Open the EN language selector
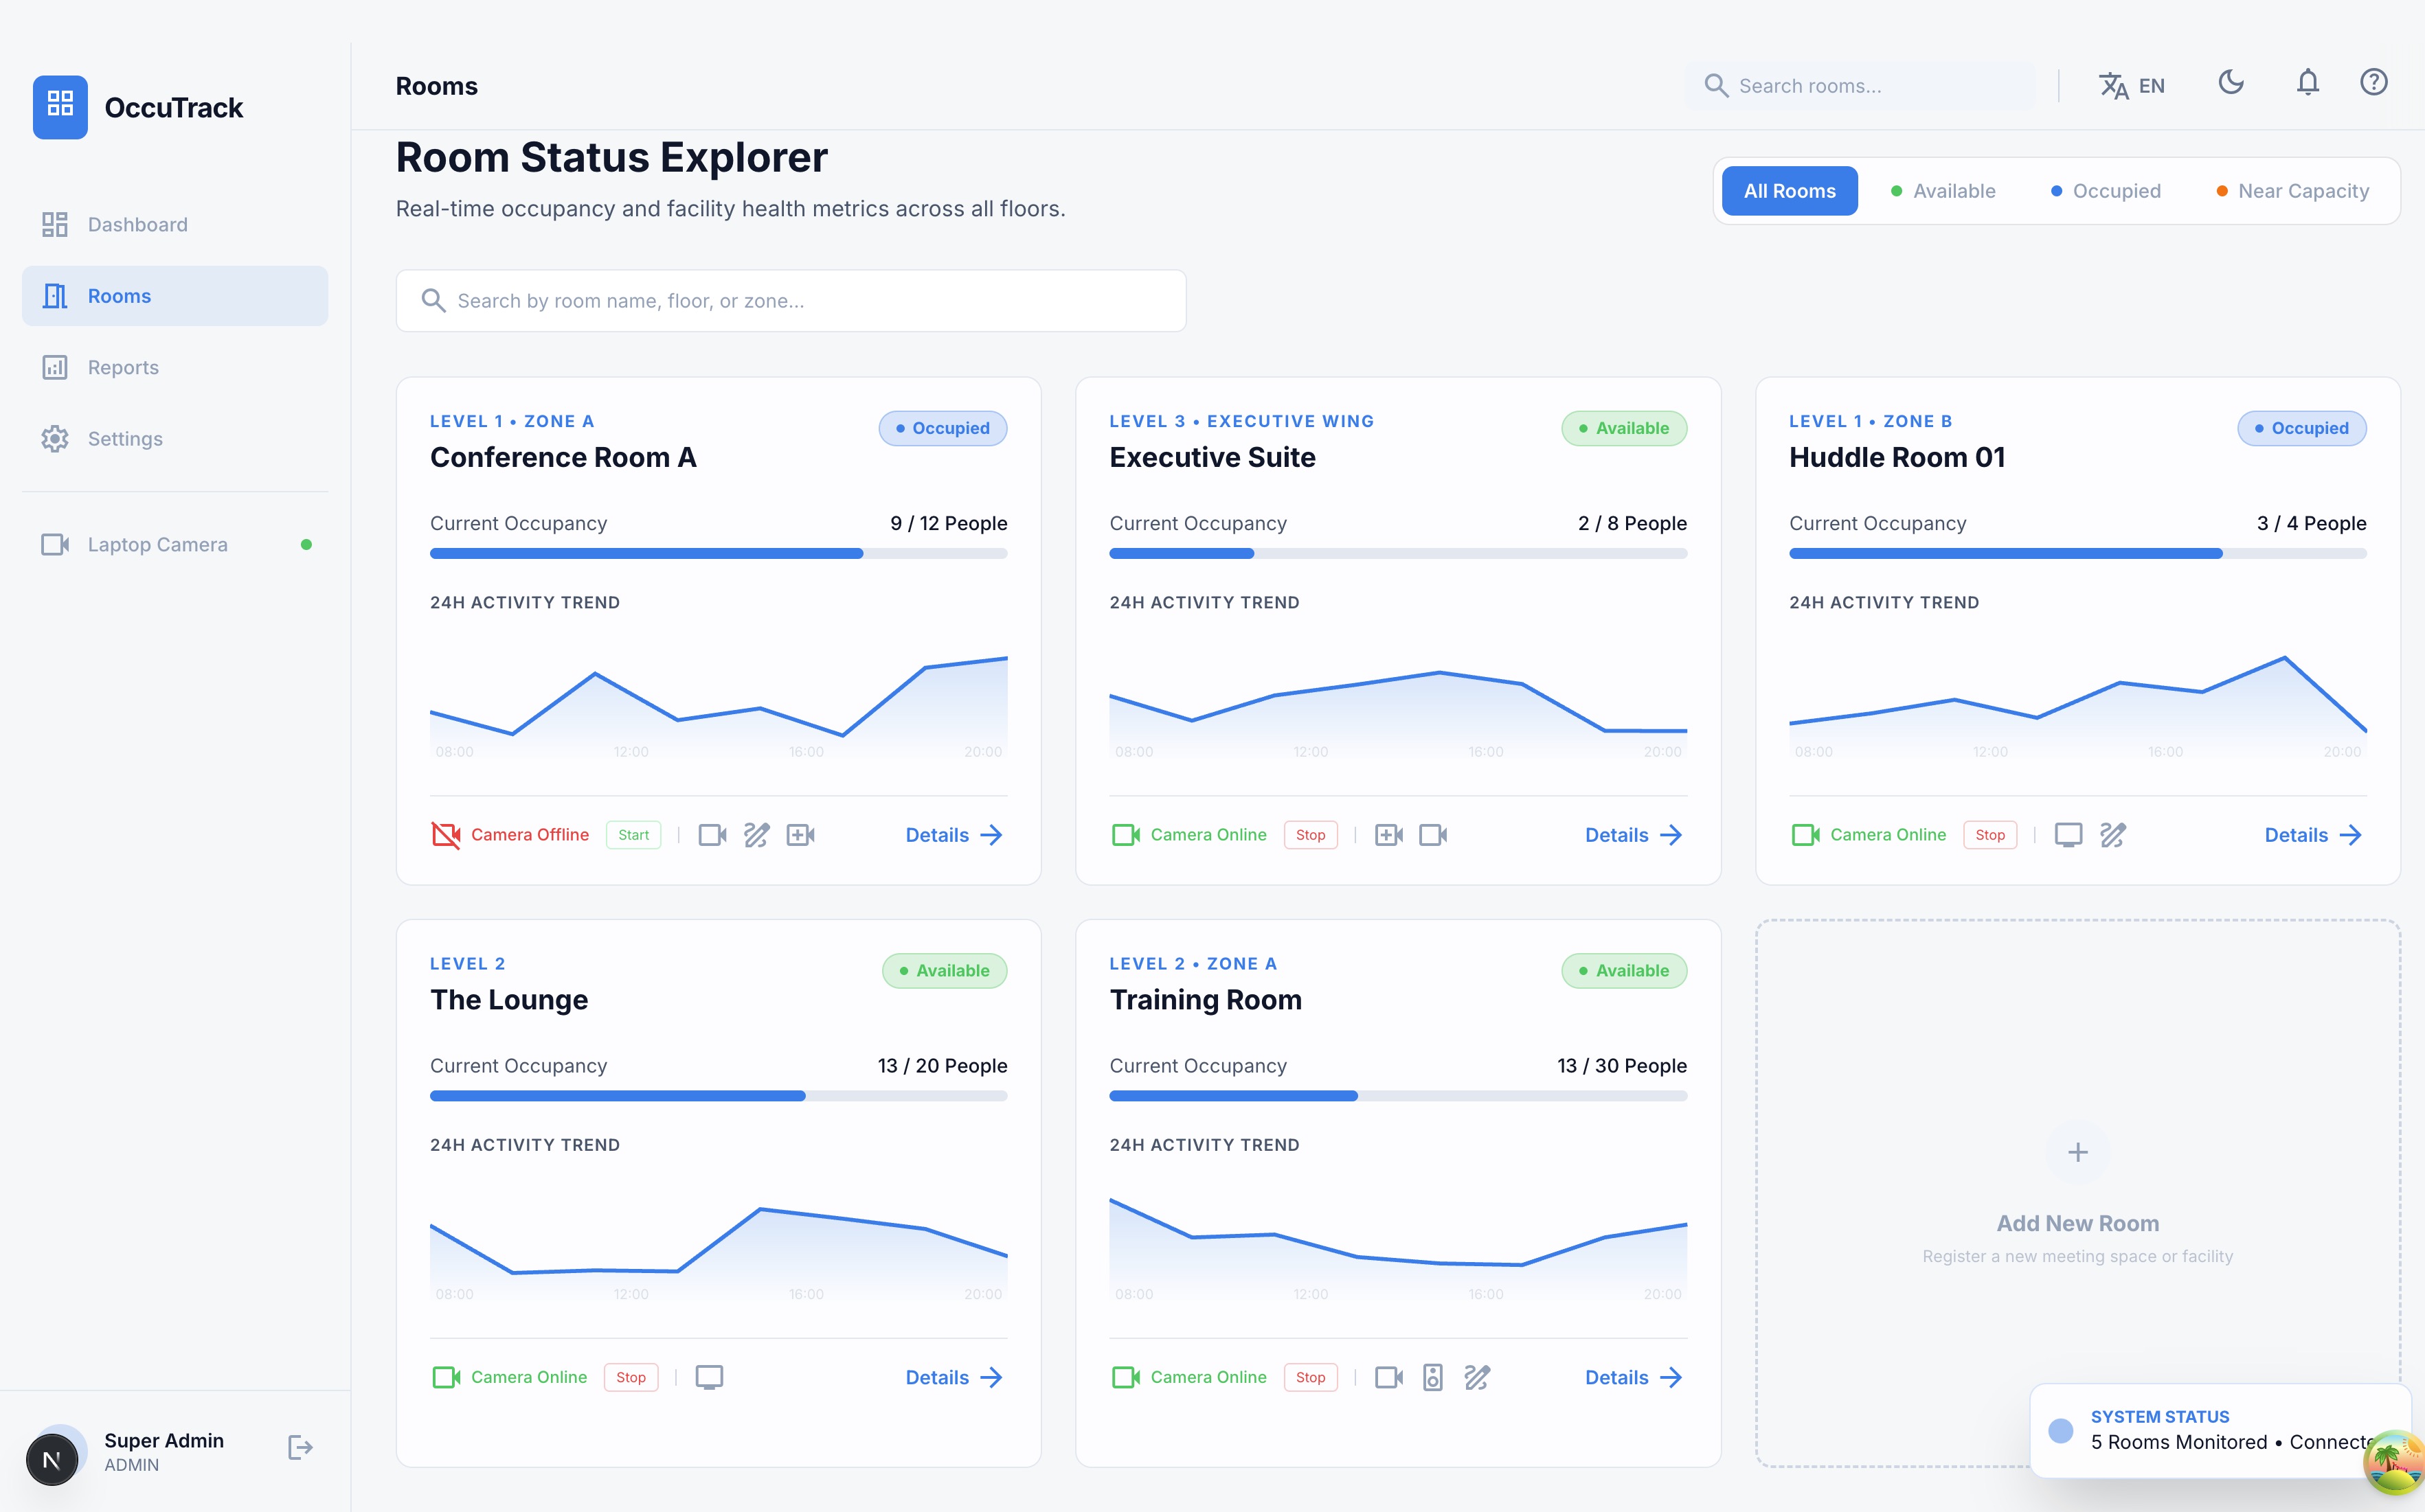 click(x=2132, y=86)
